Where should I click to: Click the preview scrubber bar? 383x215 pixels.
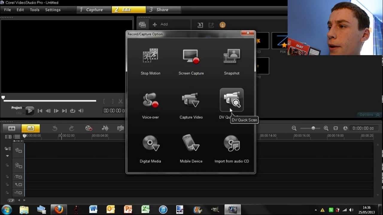click(x=49, y=101)
